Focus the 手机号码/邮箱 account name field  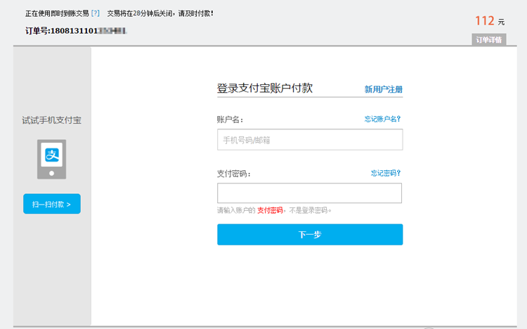point(310,140)
